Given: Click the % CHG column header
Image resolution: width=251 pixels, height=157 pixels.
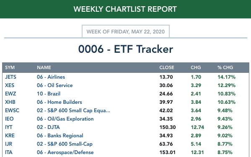Looking at the screenshot, I should 225,67.
